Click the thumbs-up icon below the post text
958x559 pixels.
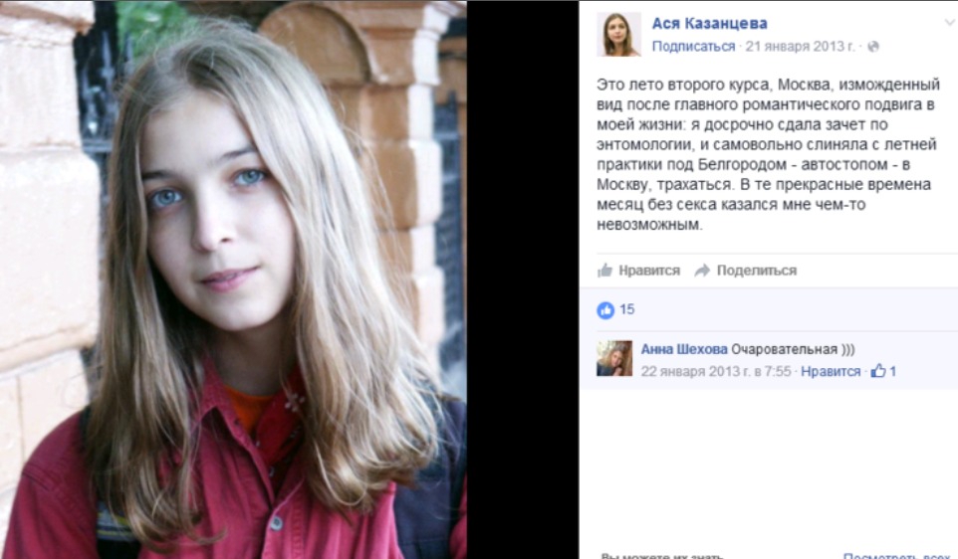click(x=604, y=270)
